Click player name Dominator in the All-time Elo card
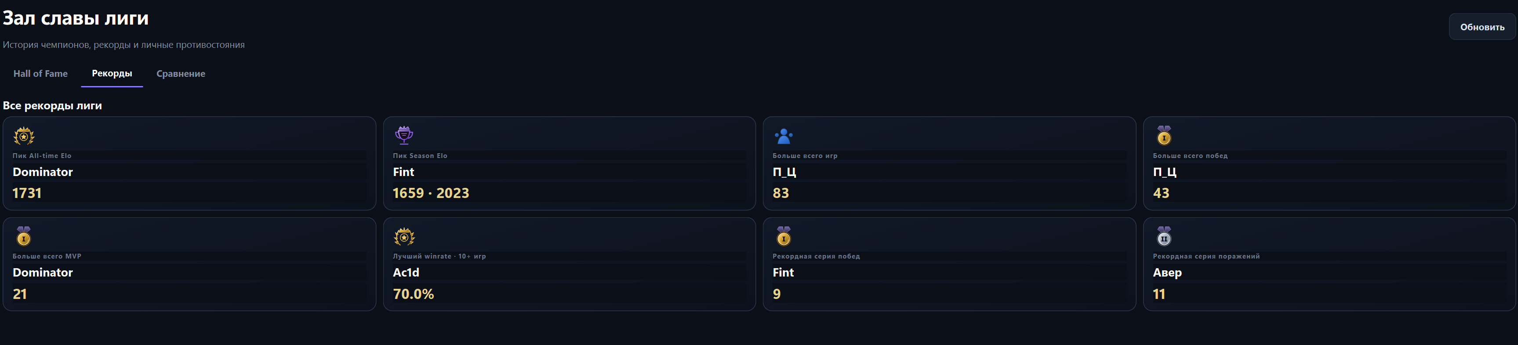This screenshot has width=1518, height=345. click(x=43, y=172)
